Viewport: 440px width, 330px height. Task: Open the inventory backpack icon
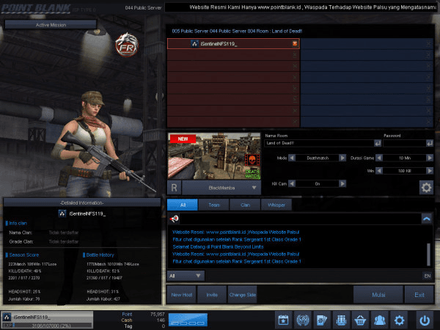tap(340, 320)
